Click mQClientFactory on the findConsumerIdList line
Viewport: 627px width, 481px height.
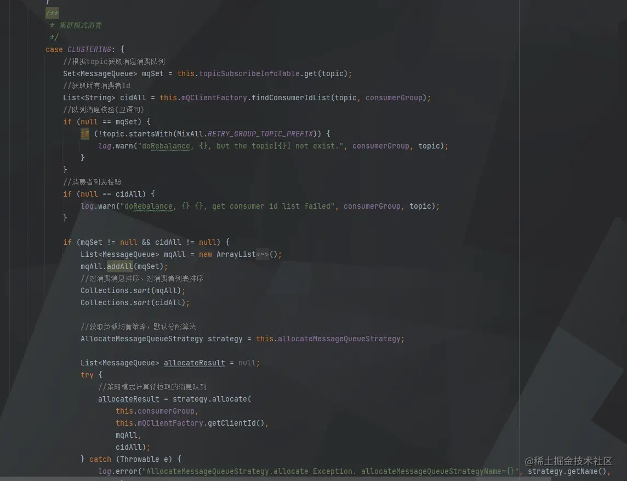pos(214,98)
